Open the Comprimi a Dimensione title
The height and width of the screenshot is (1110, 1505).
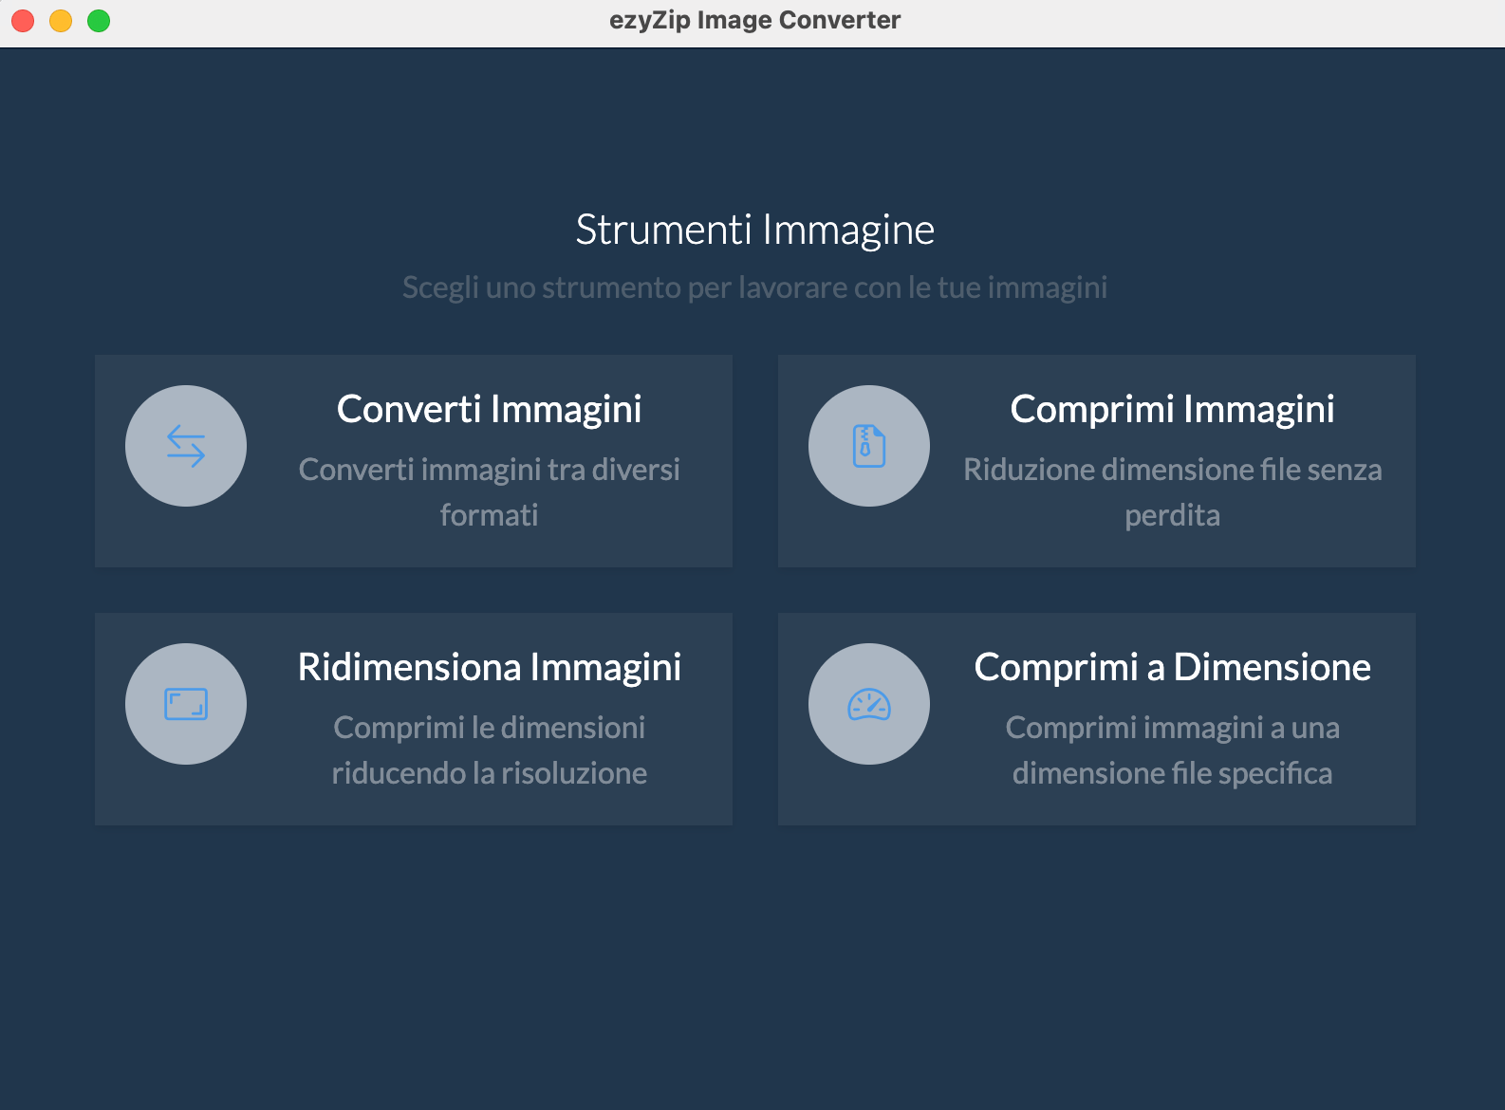tap(1172, 667)
